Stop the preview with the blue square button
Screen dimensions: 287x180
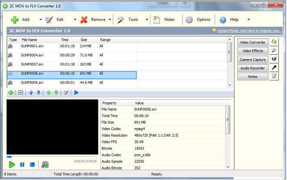tap(32, 164)
